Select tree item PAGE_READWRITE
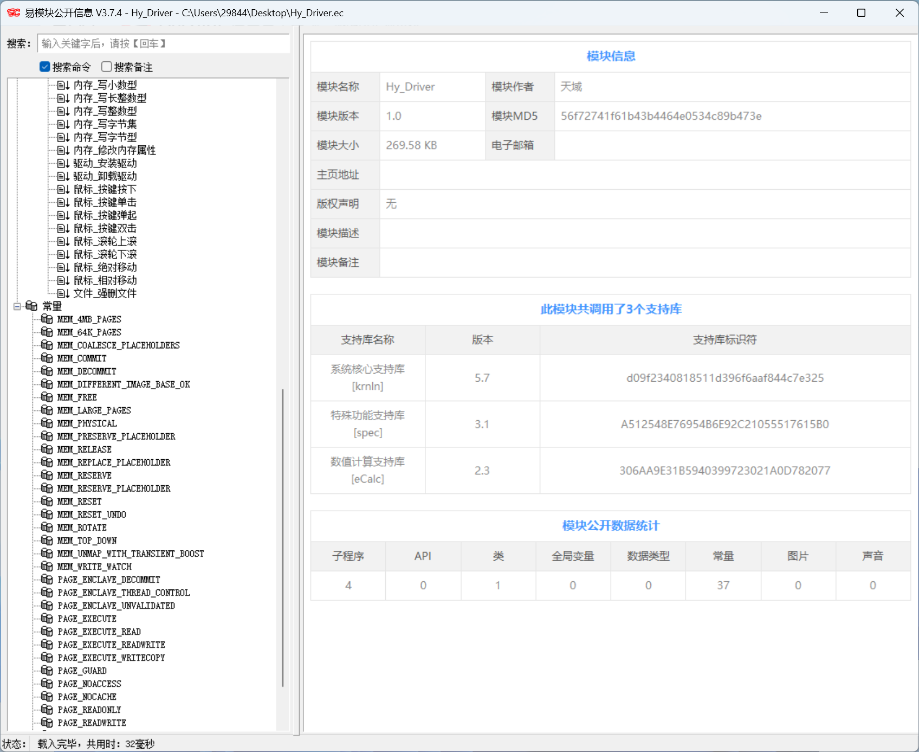This screenshot has height=752, width=919. tap(92, 723)
